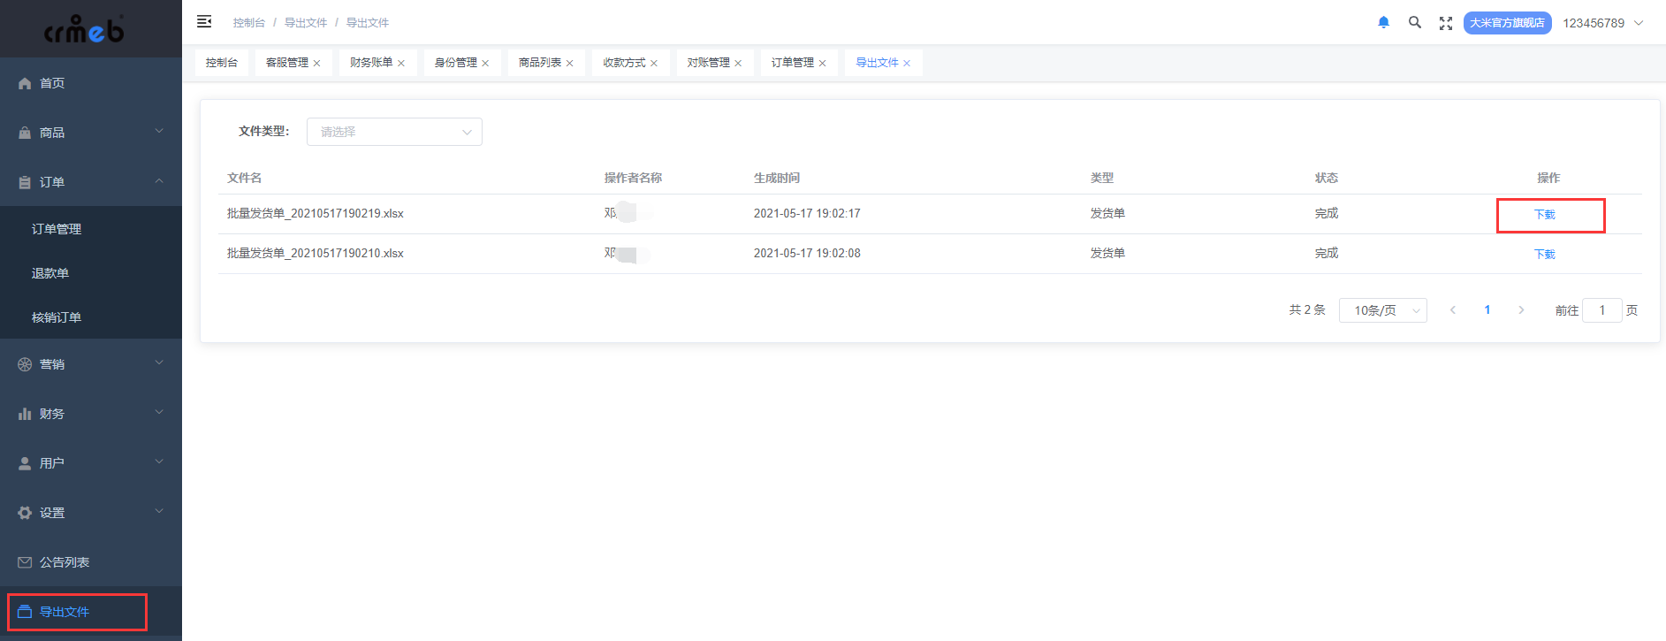Open the 10条/页 page size selector
Viewport: 1666px width, 641px height.
1382,310
